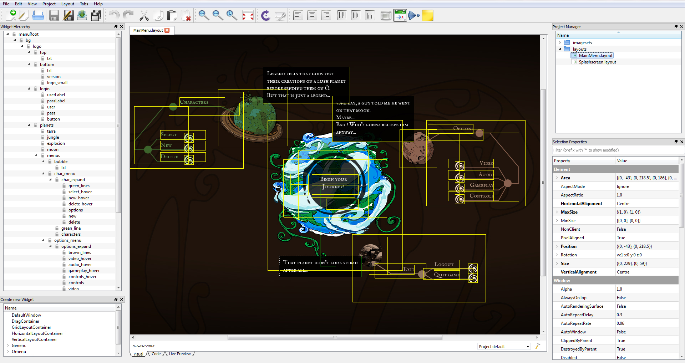The image size is (685, 363).
Task: Open the Project menu
Action: (x=49, y=4)
